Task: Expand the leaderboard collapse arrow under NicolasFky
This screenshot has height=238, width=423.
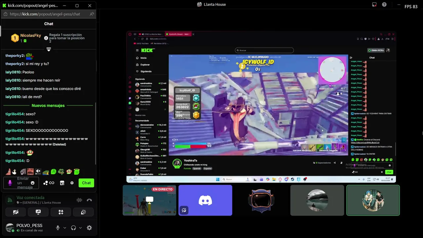Action: tap(49, 49)
